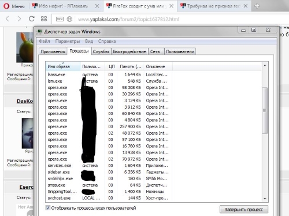Close the 'Ибо нефиг!' tab
The image size is (289, 216).
point(97,6)
